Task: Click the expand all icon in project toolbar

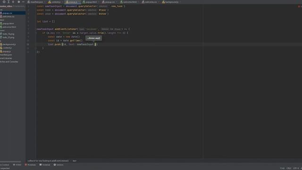Action: pos(8,2)
